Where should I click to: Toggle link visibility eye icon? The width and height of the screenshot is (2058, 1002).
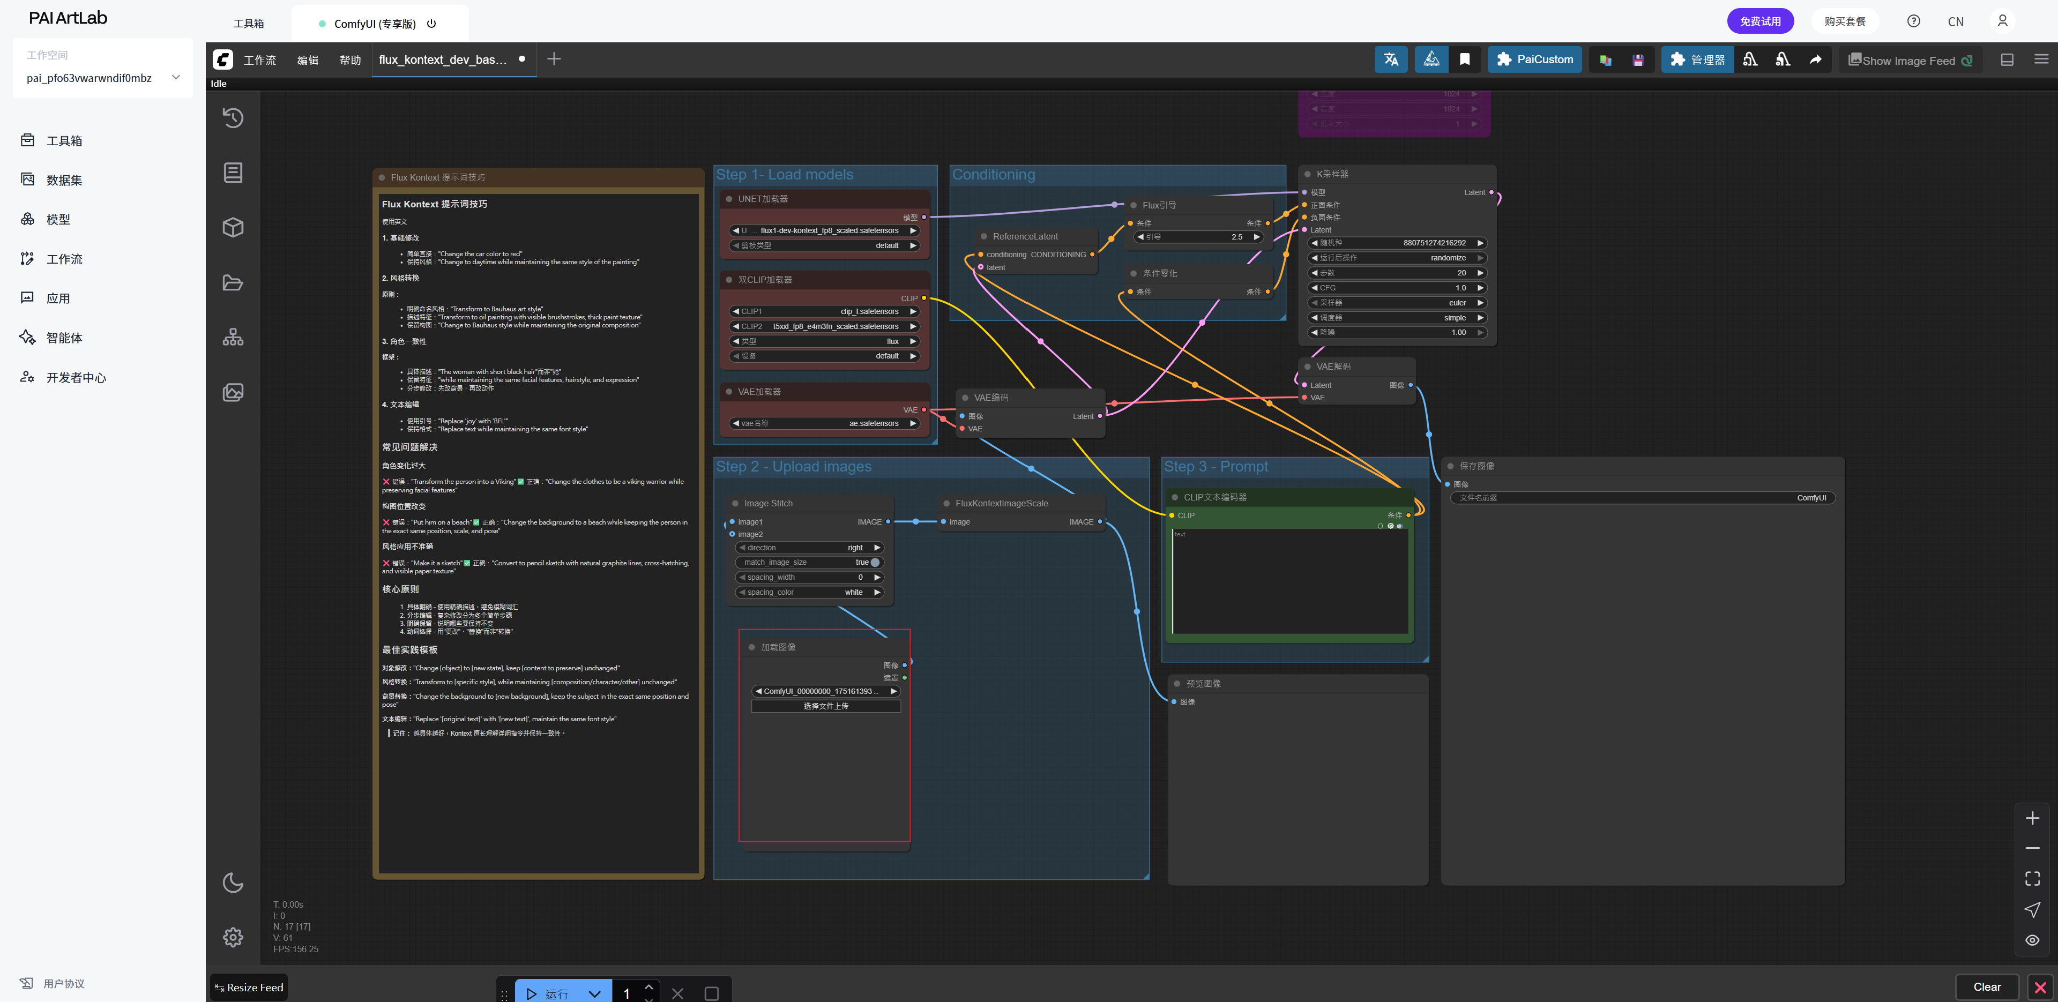[x=2032, y=940]
